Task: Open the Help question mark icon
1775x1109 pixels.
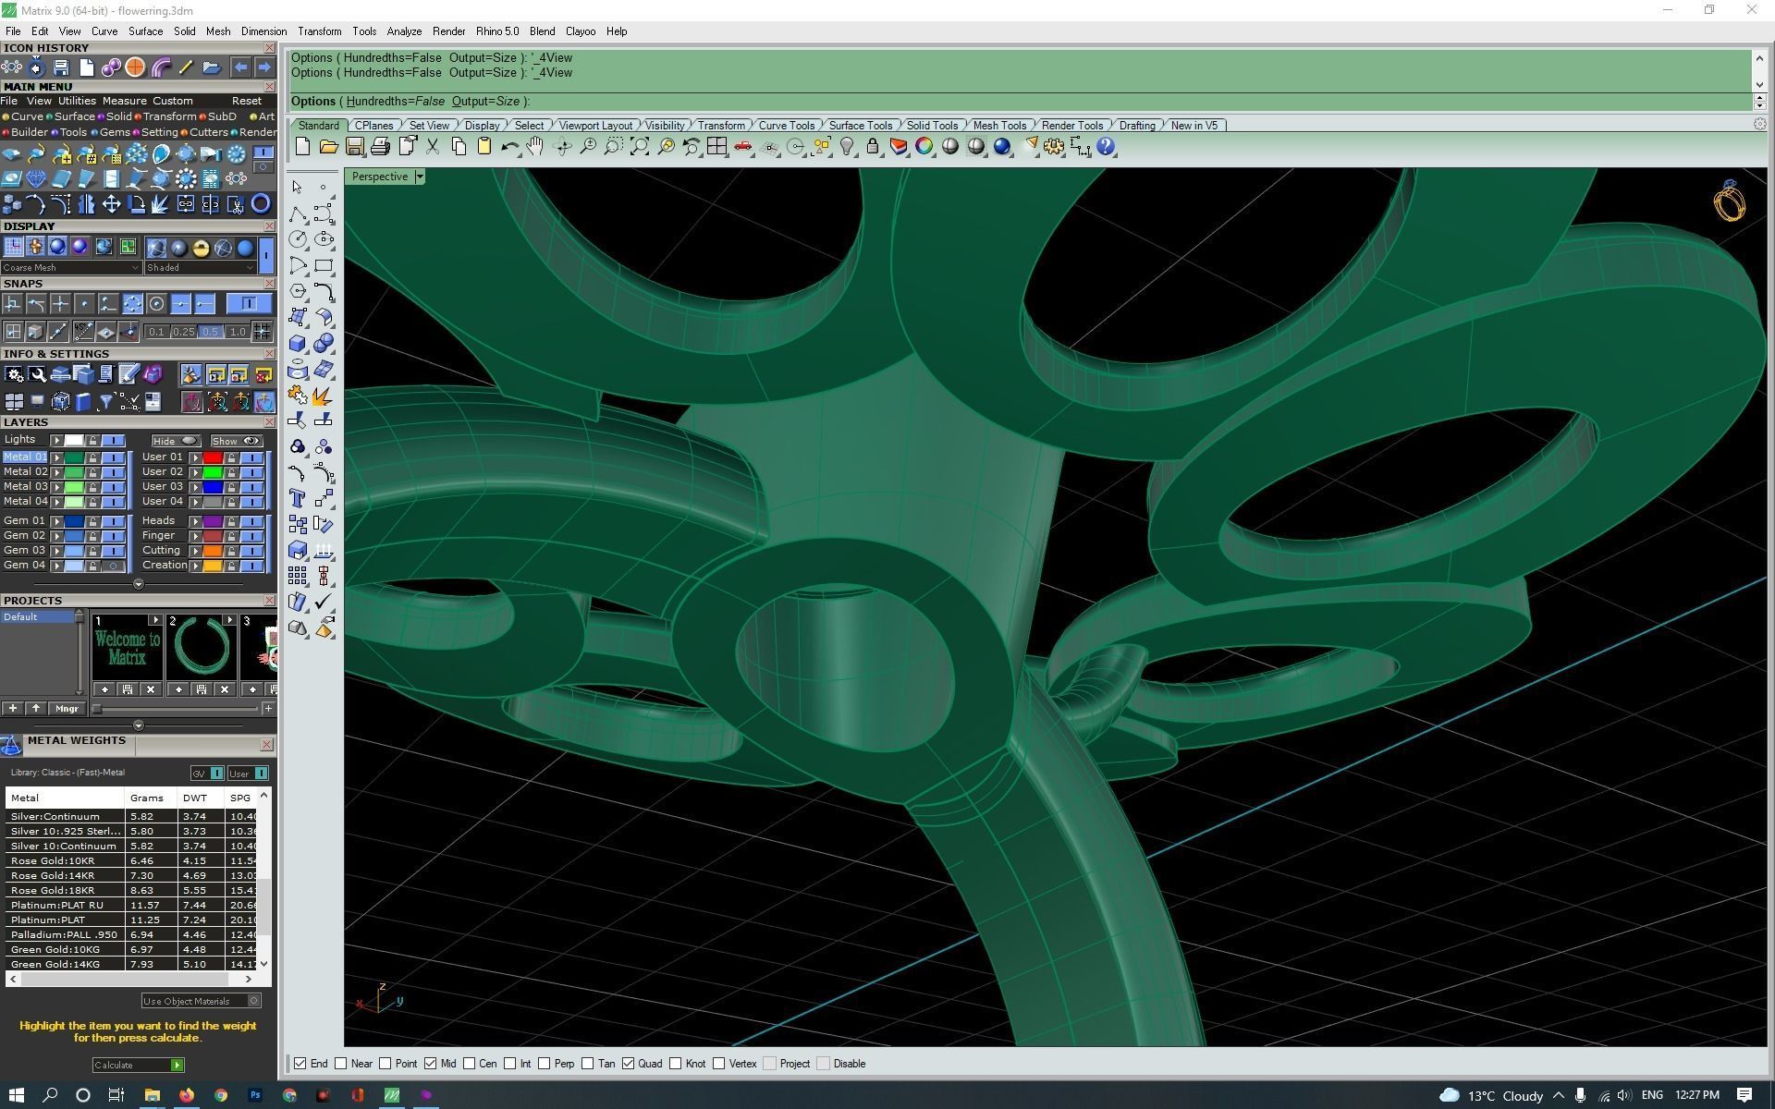Action: point(1107,147)
